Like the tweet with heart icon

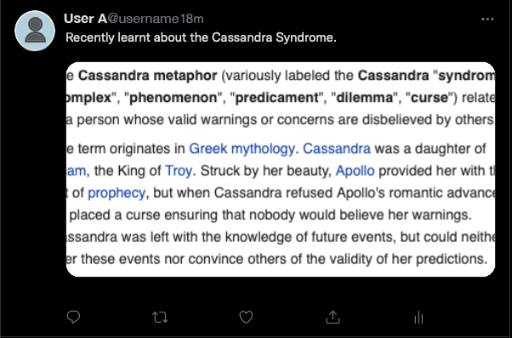pos(246,317)
